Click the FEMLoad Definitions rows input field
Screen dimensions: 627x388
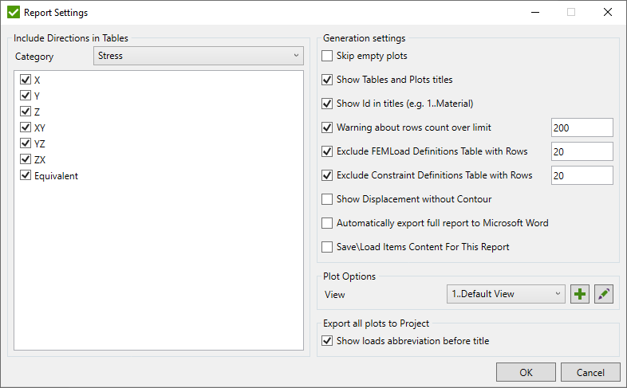point(582,151)
